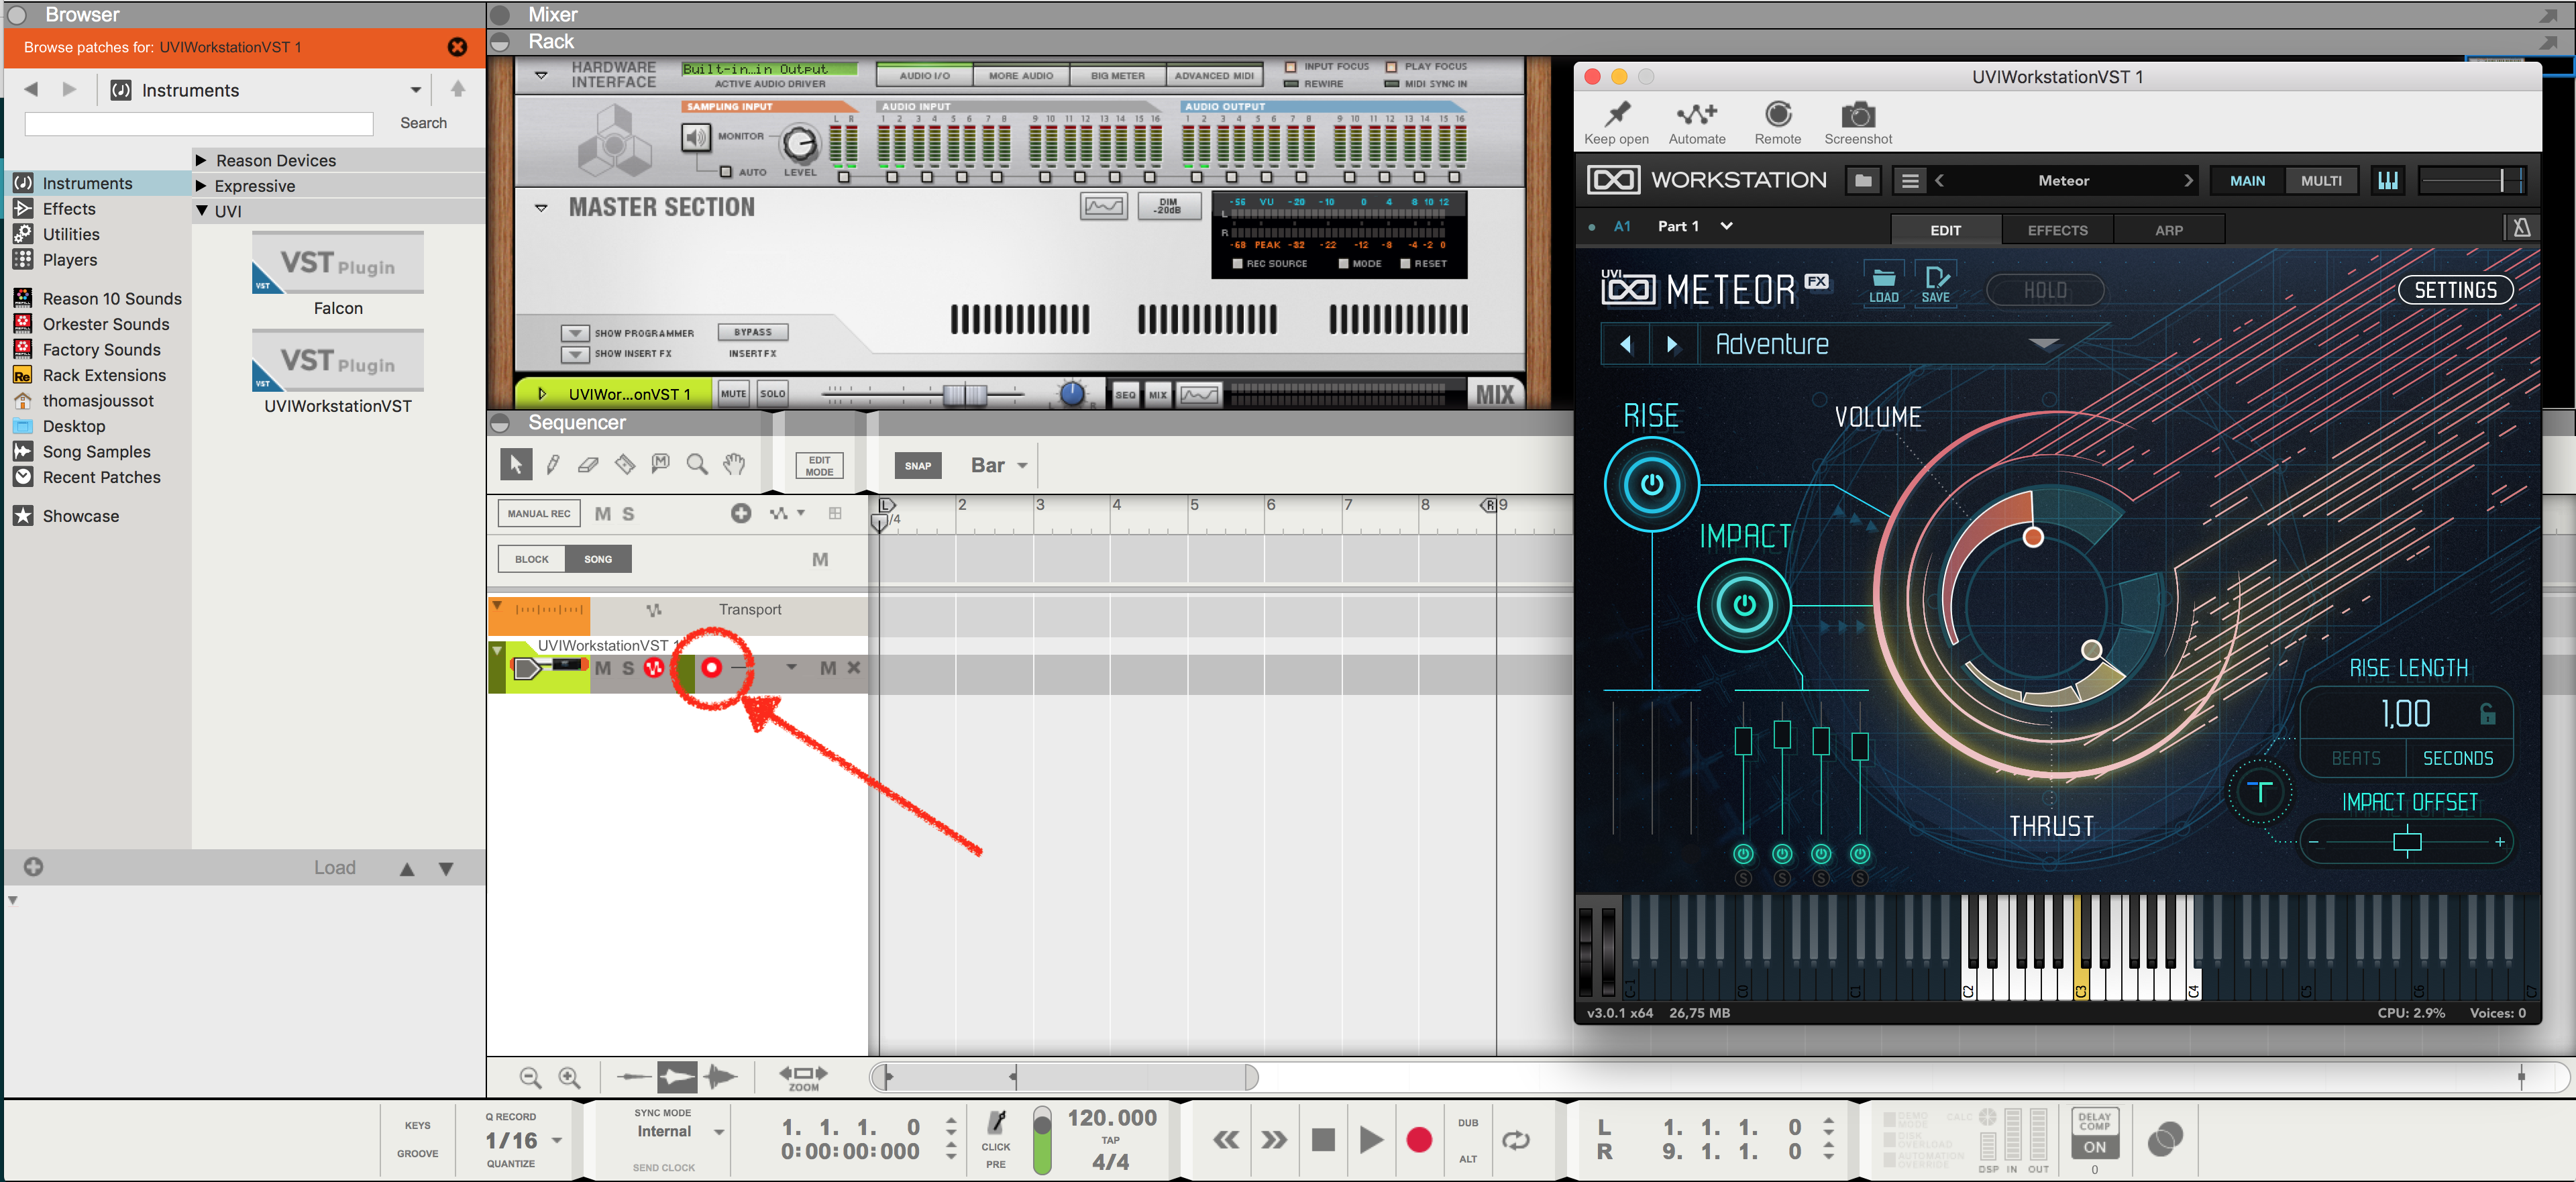Select the Razor tool in Sequencer
2576x1182 pixels.
(x=625, y=464)
